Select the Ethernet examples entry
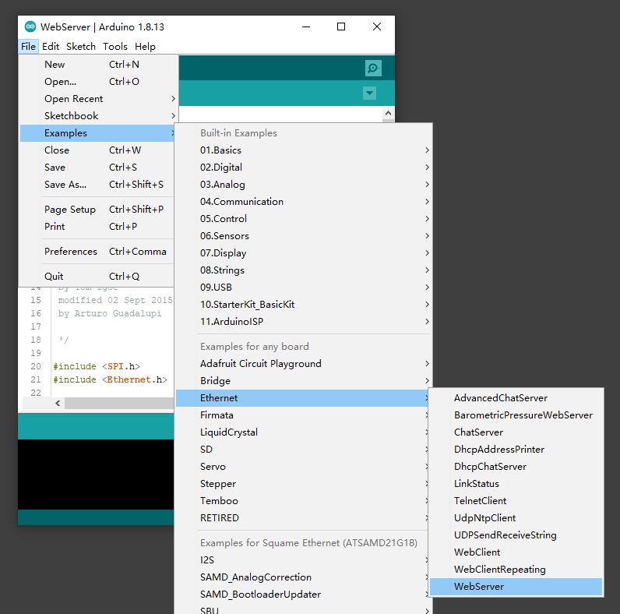Viewport: 620px width, 614px height. click(x=303, y=398)
